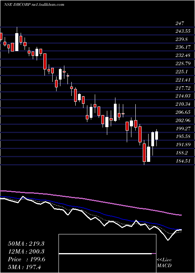
Task: Select the 236.17 price axis label
Action: [x=183, y=47]
